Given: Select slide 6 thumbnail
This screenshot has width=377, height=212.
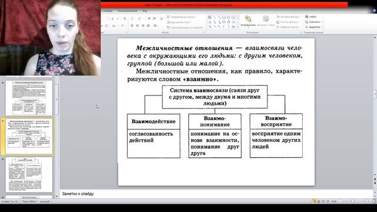Looking at the screenshot, I should pos(29,98).
